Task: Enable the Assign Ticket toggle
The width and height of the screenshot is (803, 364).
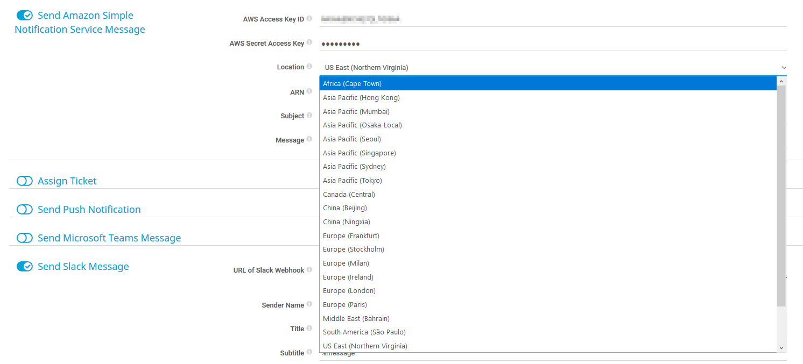Action: (x=25, y=181)
